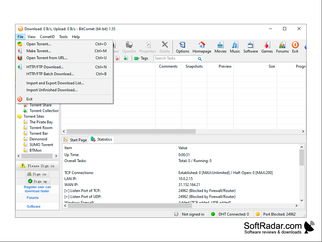The image size is (322, 242).
Task: Click the search magnifier icon
Action: [x=199, y=59]
